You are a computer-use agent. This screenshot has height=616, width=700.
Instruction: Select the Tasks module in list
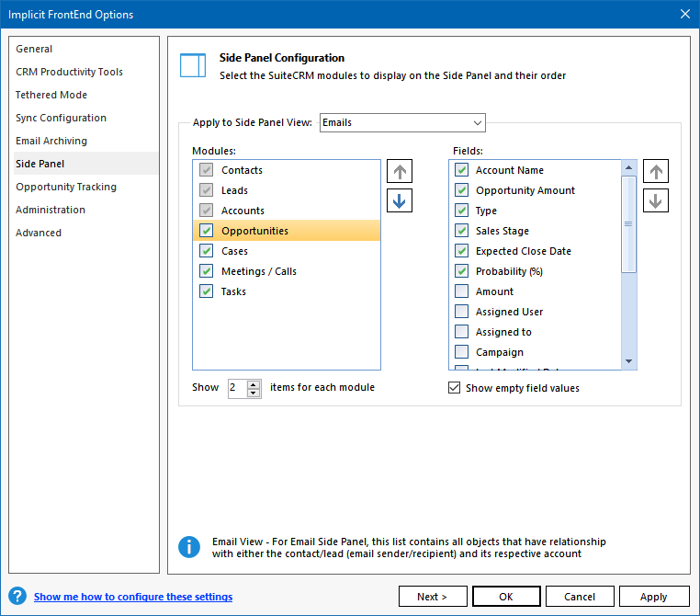pos(233,291)
